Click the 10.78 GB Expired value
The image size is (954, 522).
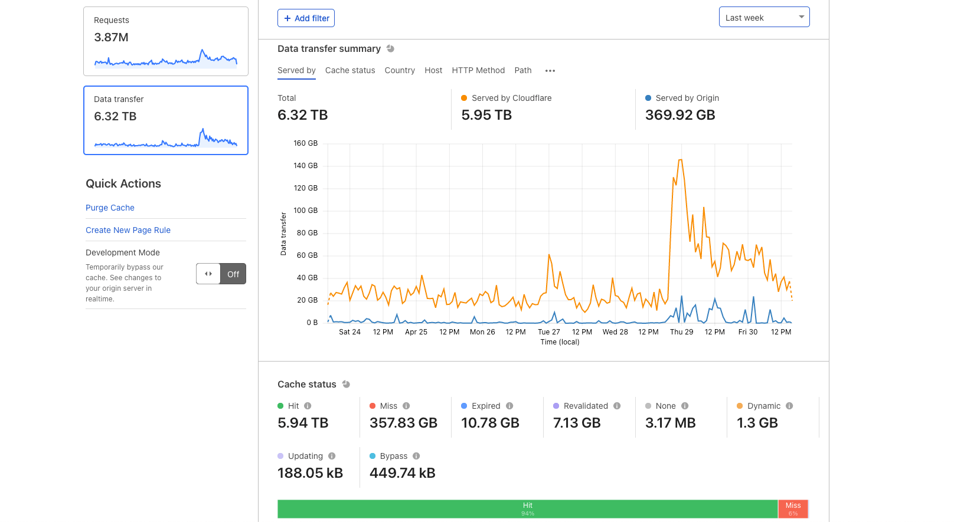[x=490, y=423]
